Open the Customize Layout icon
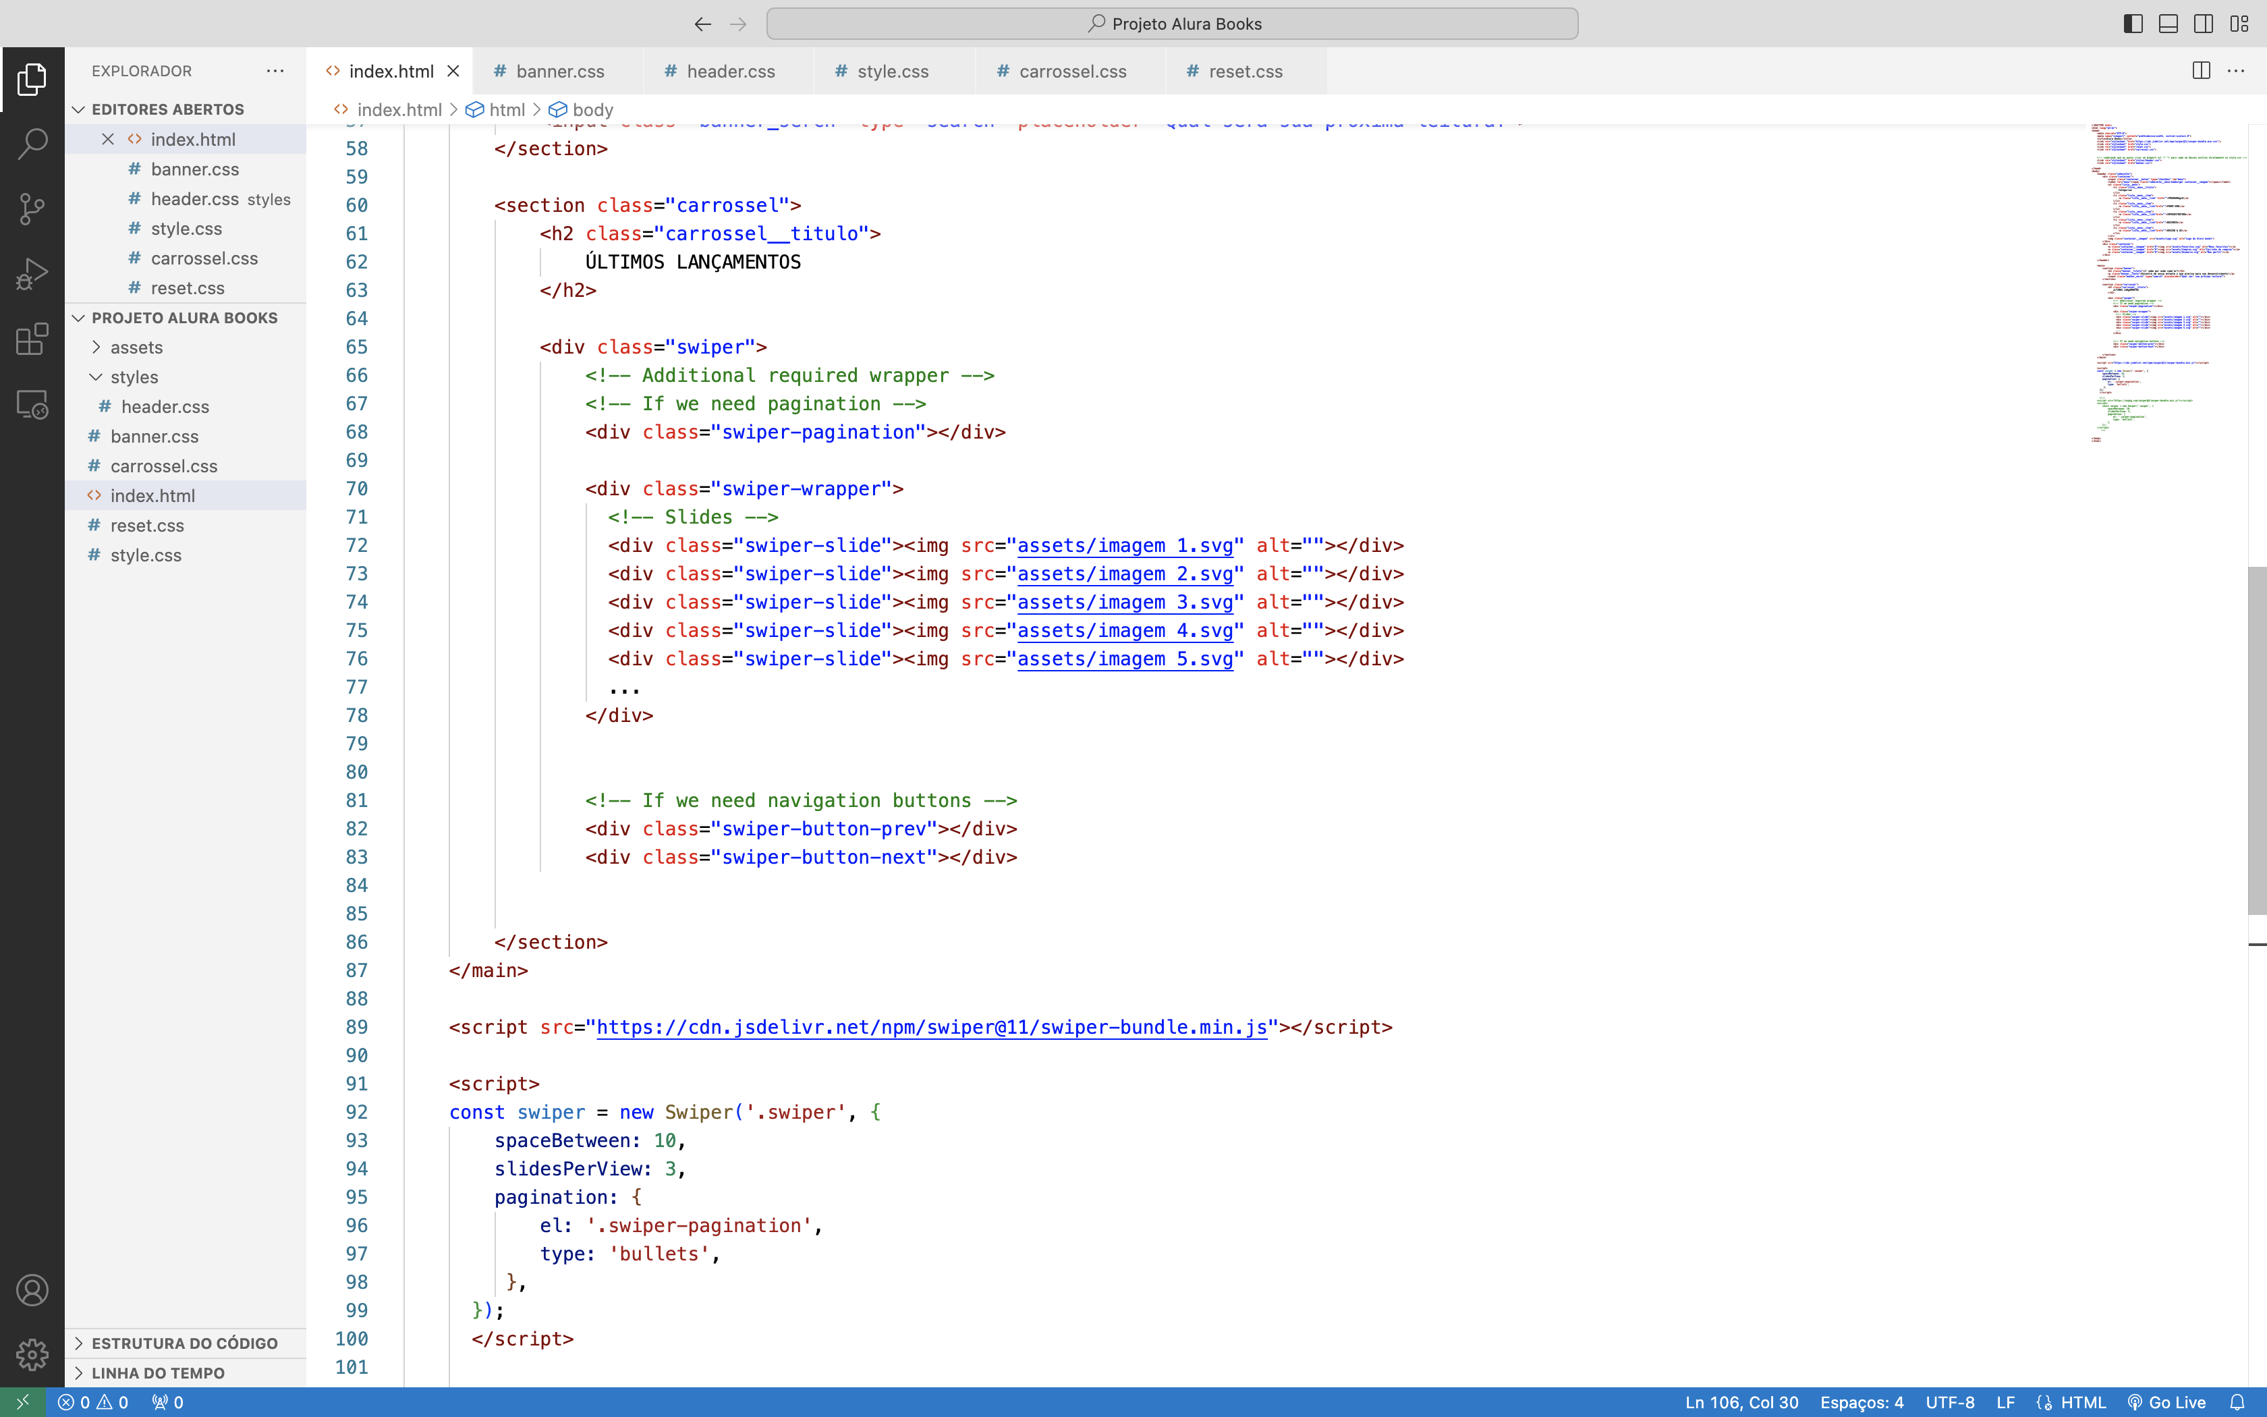 point(2239,24)
